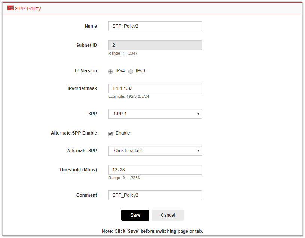
Task: Click the 'Alternate SPP Enable' label
Action: pyautogui.click(x=74, y=133)
